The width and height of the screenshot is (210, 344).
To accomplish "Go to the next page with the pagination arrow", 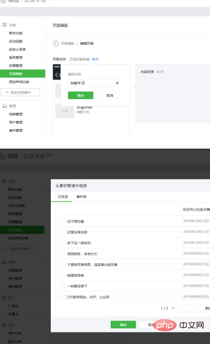I will pyautogui.click(x=173, y=308).
